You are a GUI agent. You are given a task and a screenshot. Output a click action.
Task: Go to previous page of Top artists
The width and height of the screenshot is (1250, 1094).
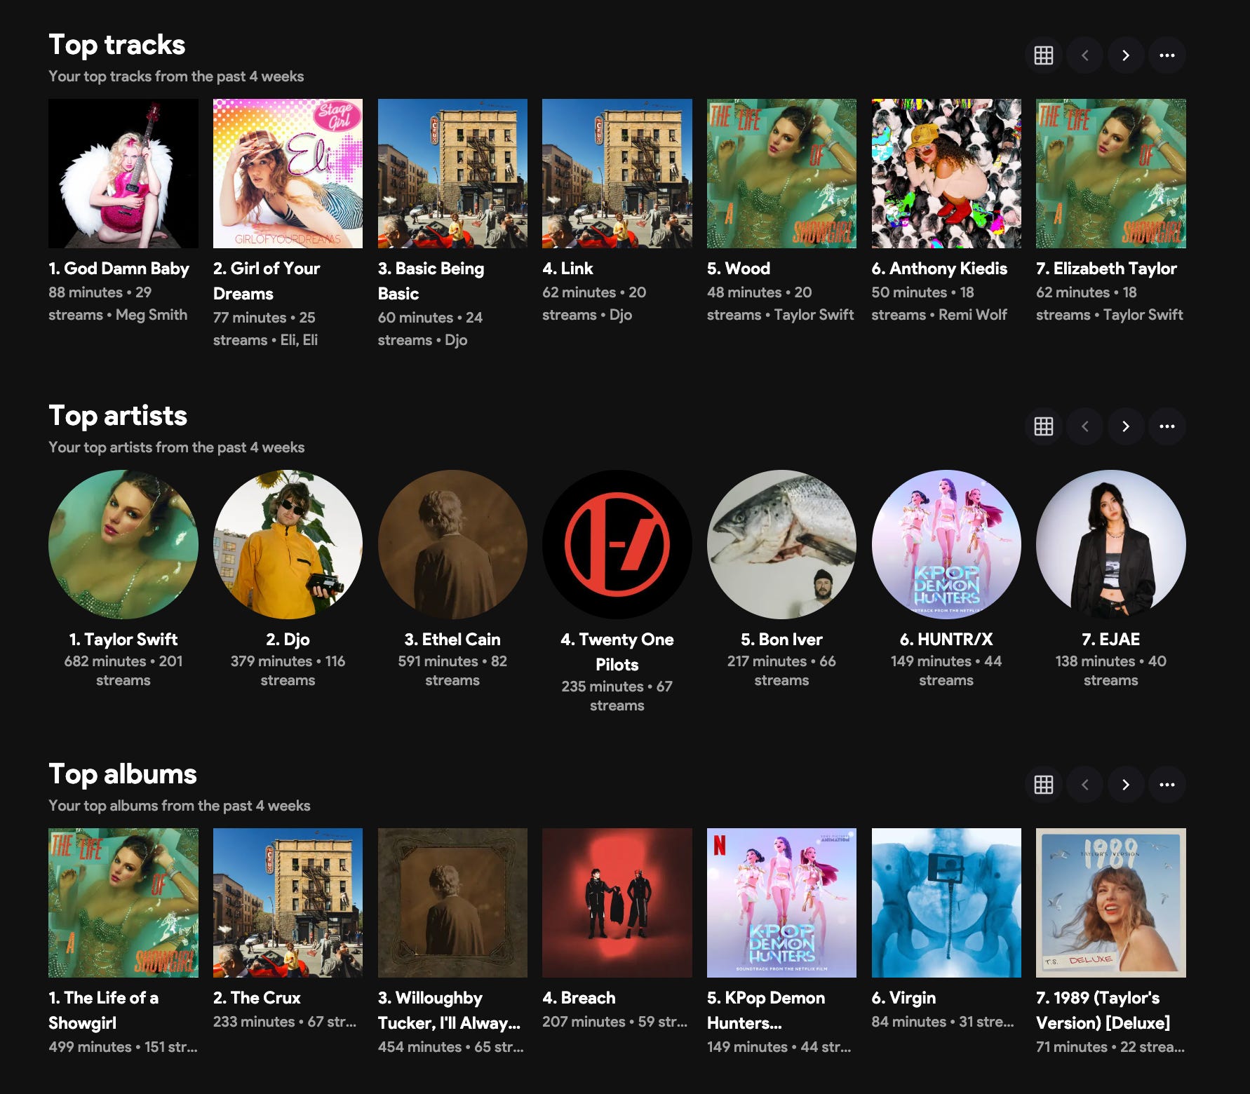click(x=1084, y=426)
